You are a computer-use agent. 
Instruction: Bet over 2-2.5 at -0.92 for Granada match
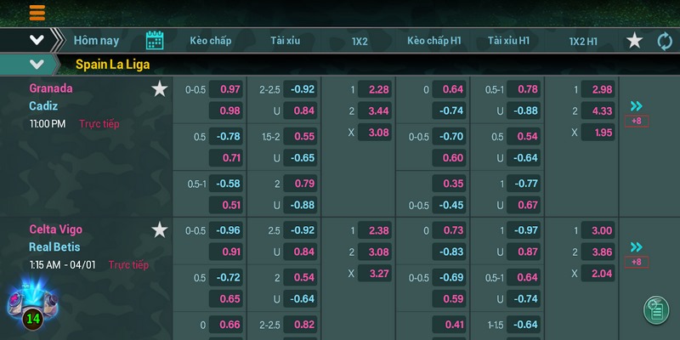coord(300,89)
